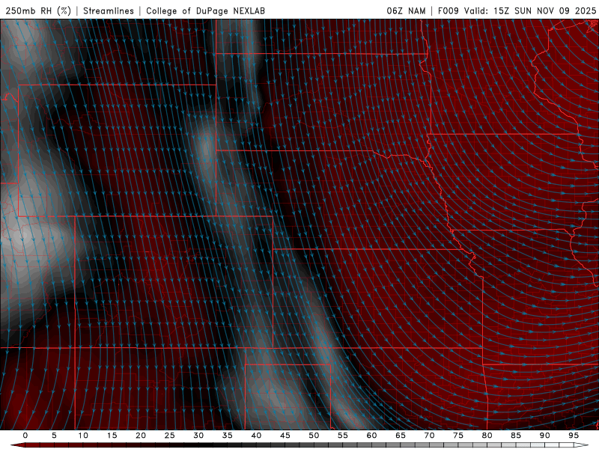
Task: Click the "06Z NAM" model run label
Action: pyautogui.click(x=406, y=10)
